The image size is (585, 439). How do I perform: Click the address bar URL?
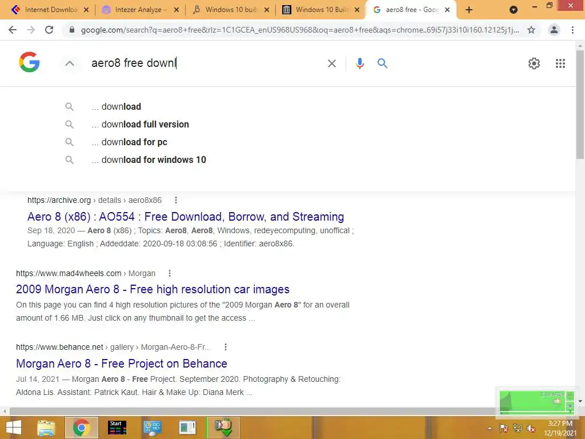pos(299,30)
